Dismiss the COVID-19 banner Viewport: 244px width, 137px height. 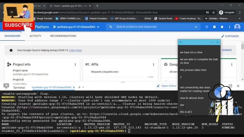pyautogui.click(x=227, y=50)
